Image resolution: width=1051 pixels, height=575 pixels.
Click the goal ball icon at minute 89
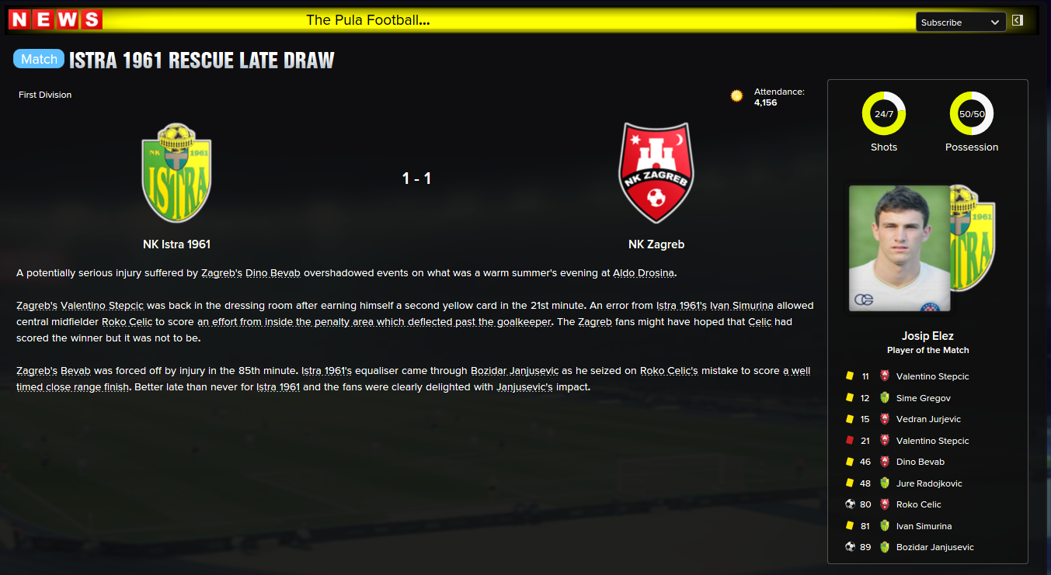tap(850, 547)
